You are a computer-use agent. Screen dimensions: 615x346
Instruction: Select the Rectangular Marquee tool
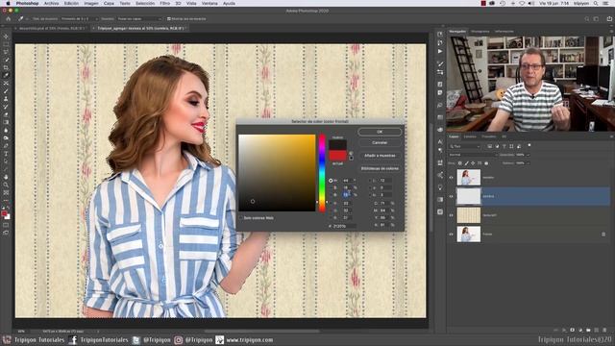coord(6,44)
